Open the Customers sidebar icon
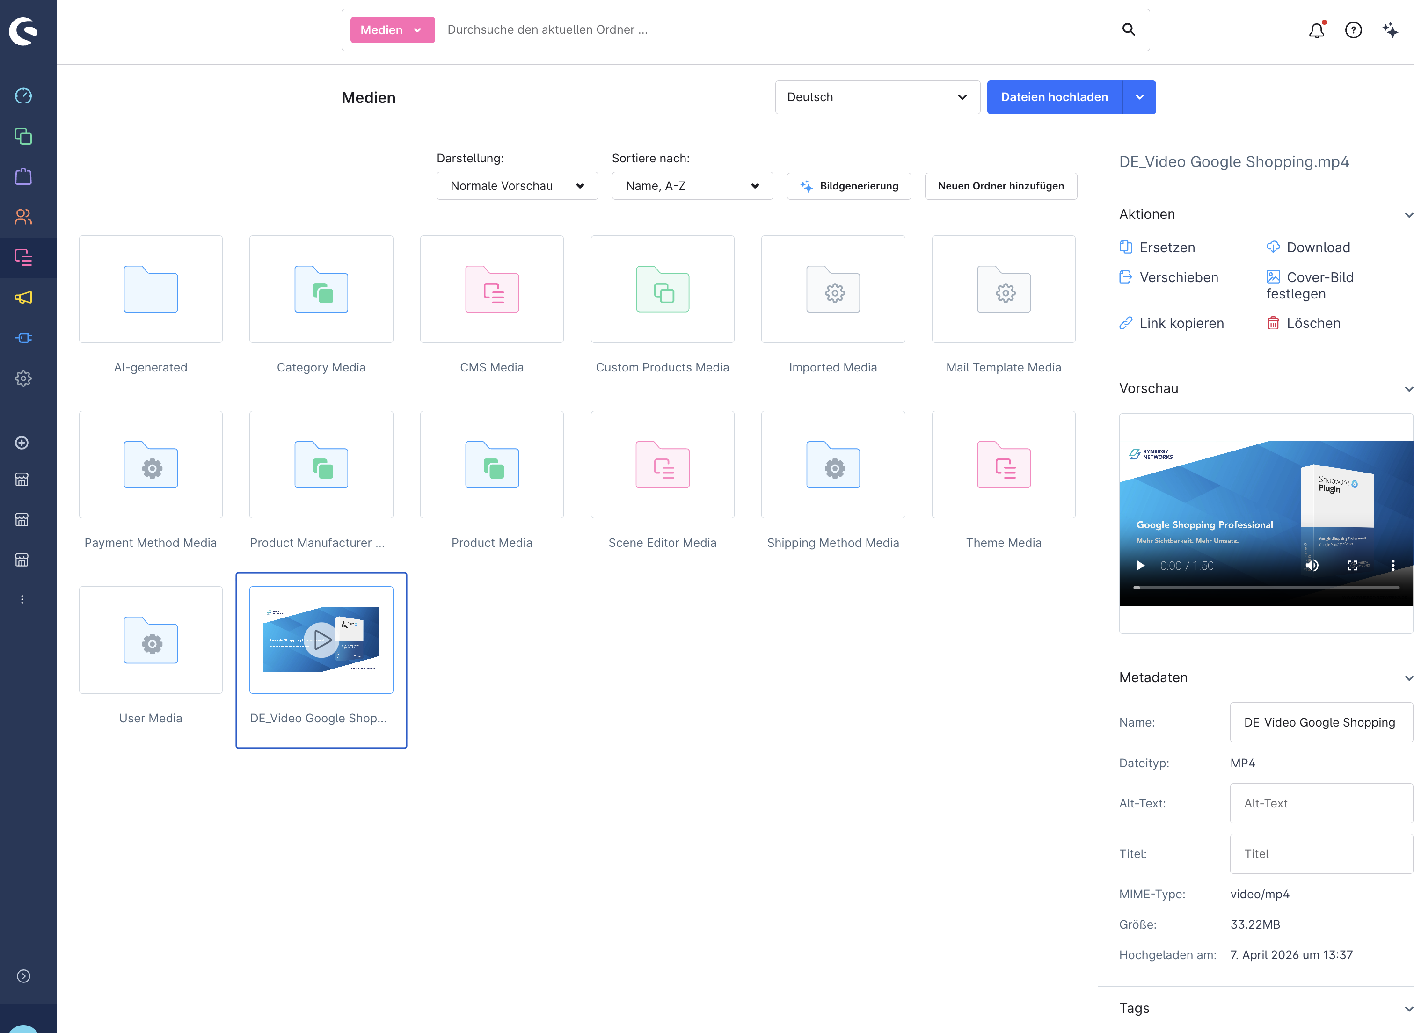 pos(23,216)
